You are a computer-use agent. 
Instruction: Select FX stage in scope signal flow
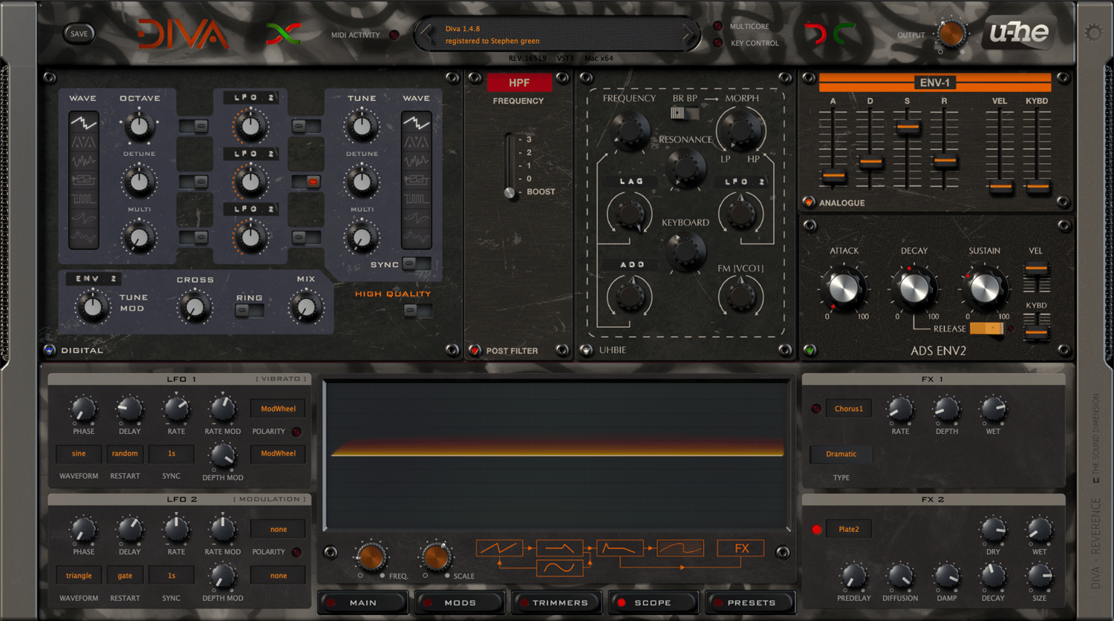click(740, 548)
